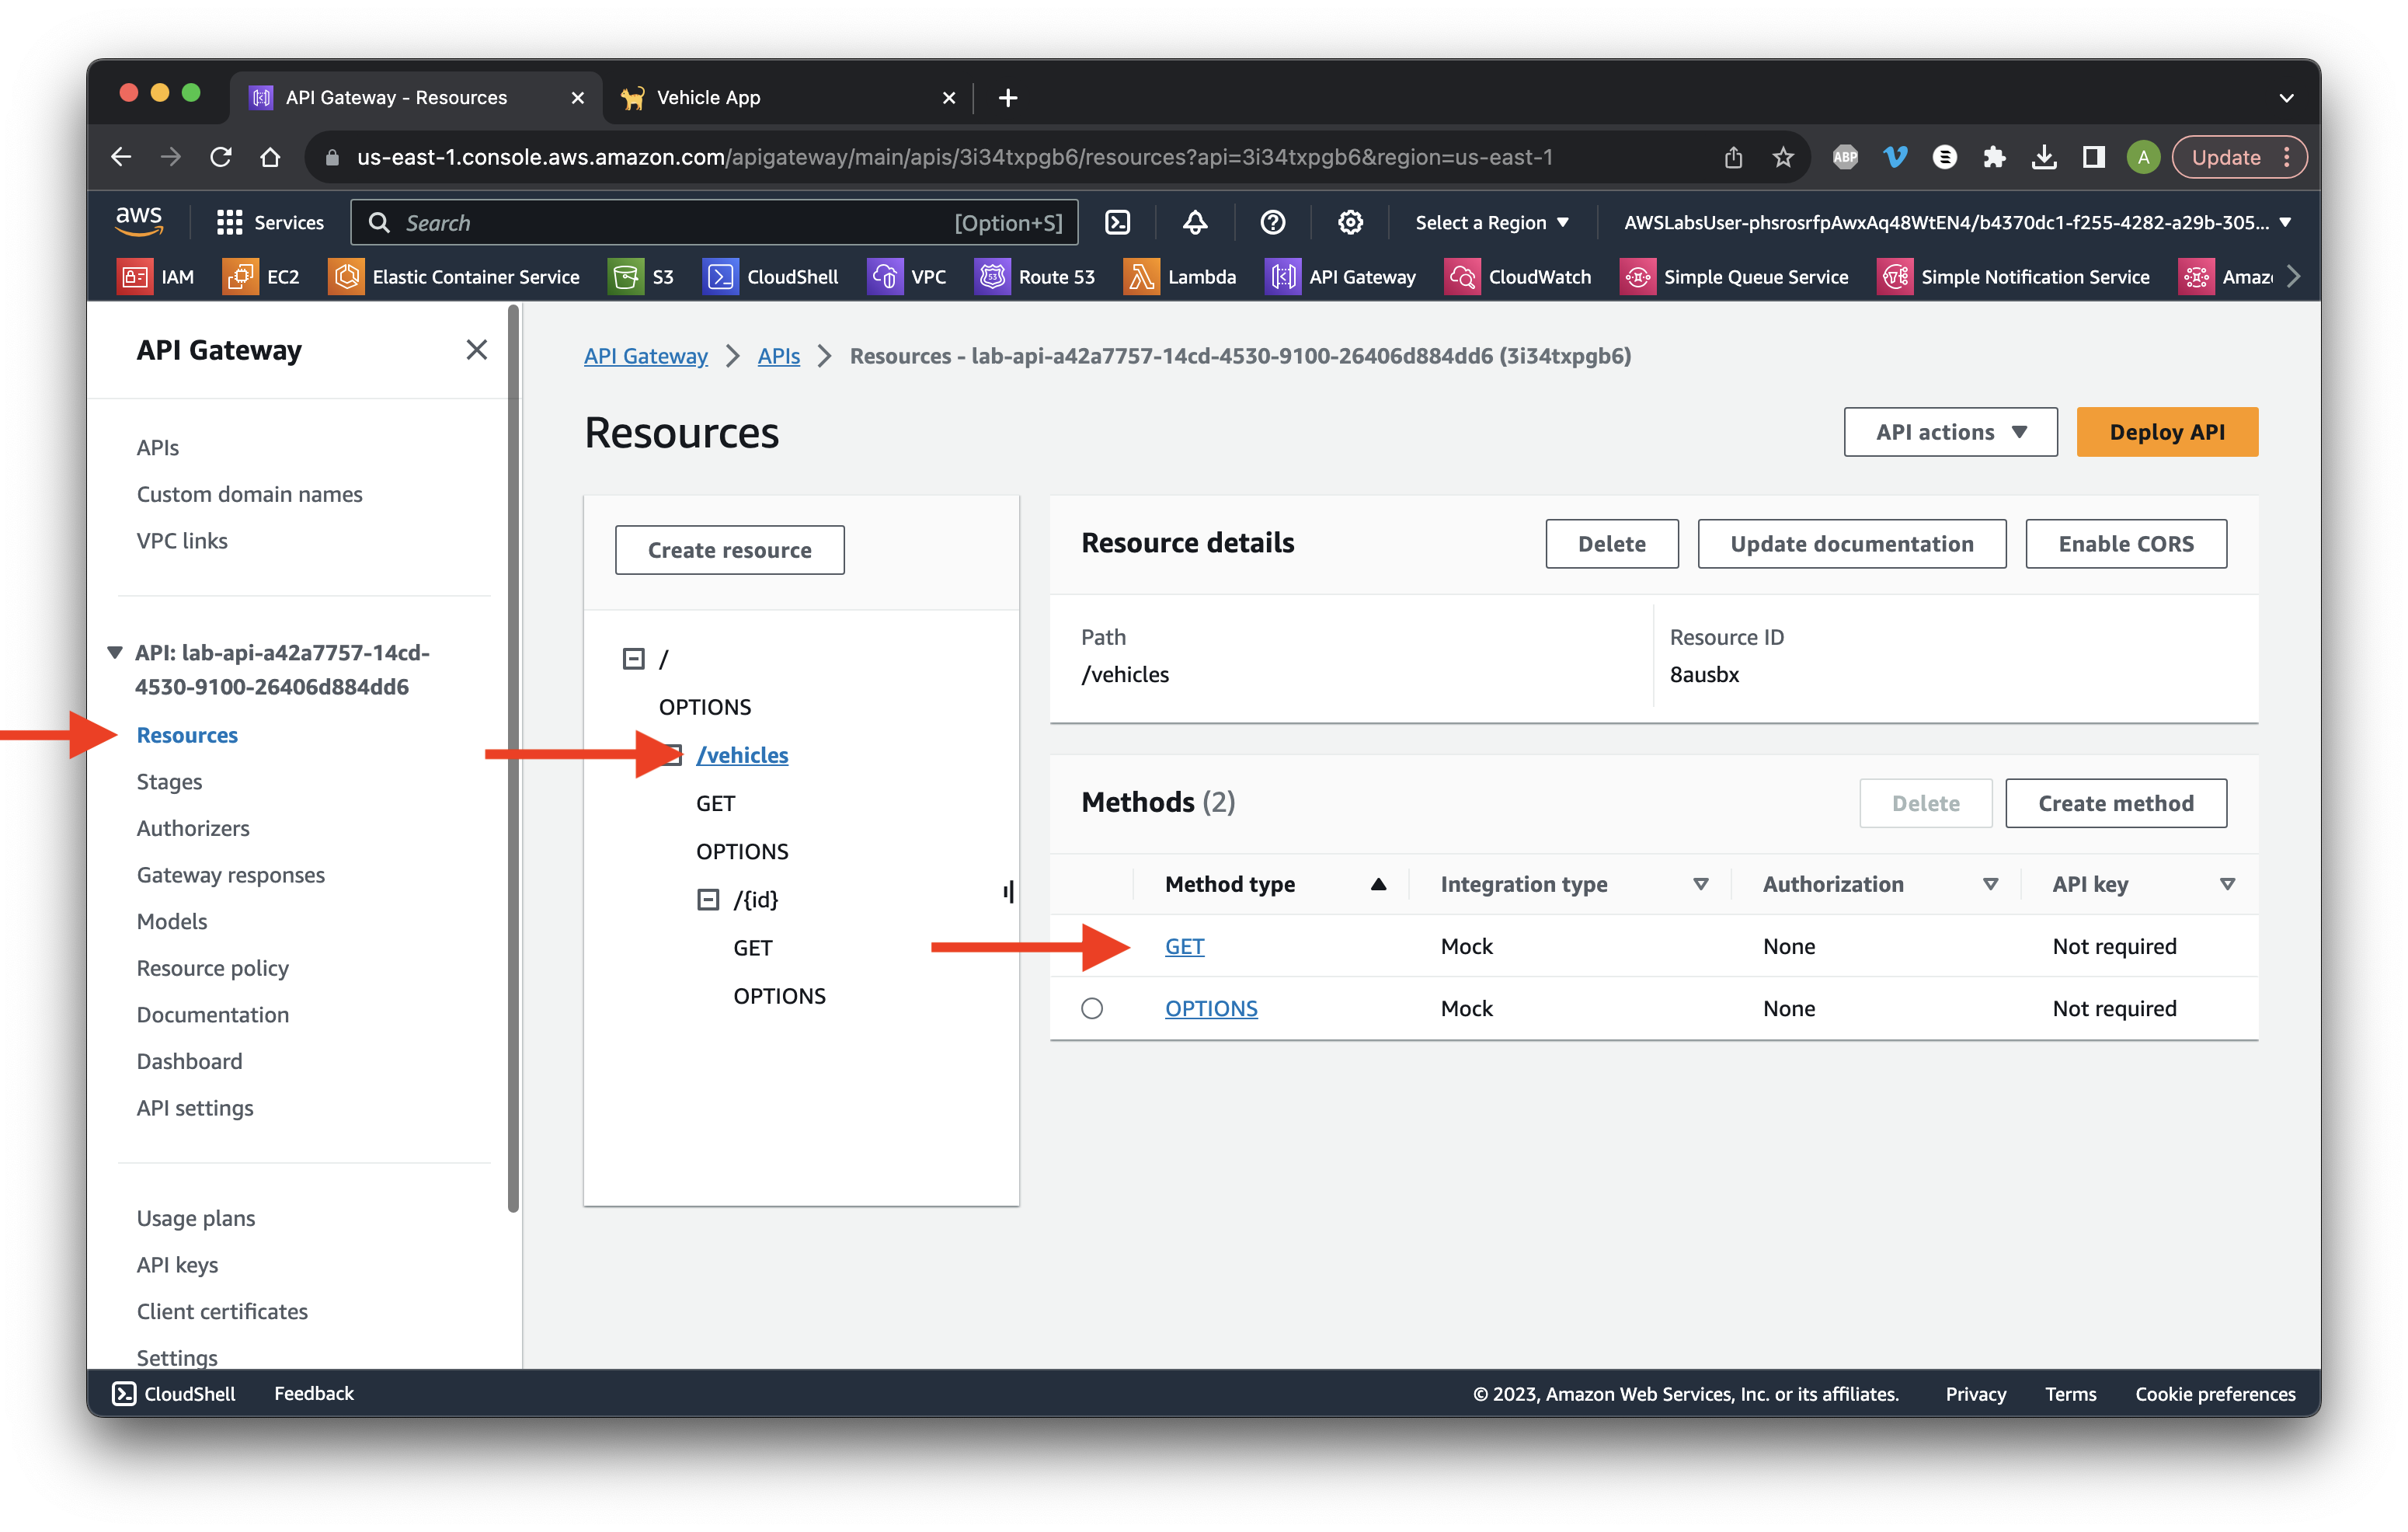Select the OPTIONS method radio button
The image size is (2408, 1532).
click(1092, 1008)
